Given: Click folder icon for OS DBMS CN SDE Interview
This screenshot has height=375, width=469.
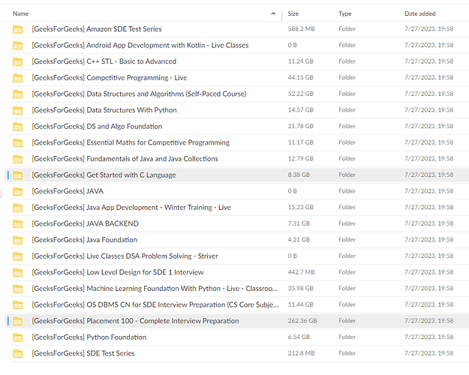Looking at the screenshot, I should (18, 304).
